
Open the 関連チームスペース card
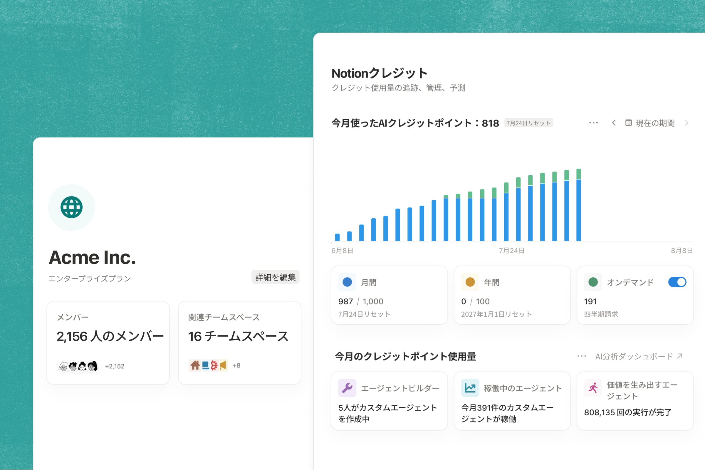(x=240, y=343)
